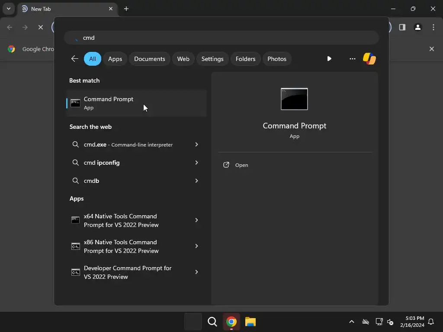Click the magnifier icon beside cmd ipconfig
The height and width of the screenshot is (332, 443).
coord(75,163)
